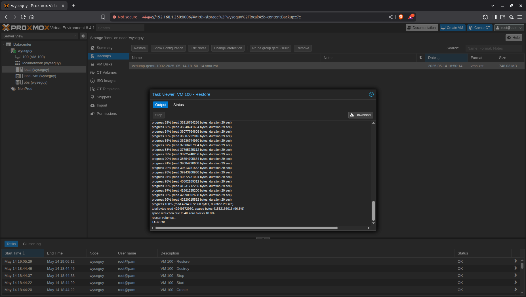This screenshot has height=297, width=526.
Task: Open the Leo AI sparkle icon
Action: pos(511,17)
